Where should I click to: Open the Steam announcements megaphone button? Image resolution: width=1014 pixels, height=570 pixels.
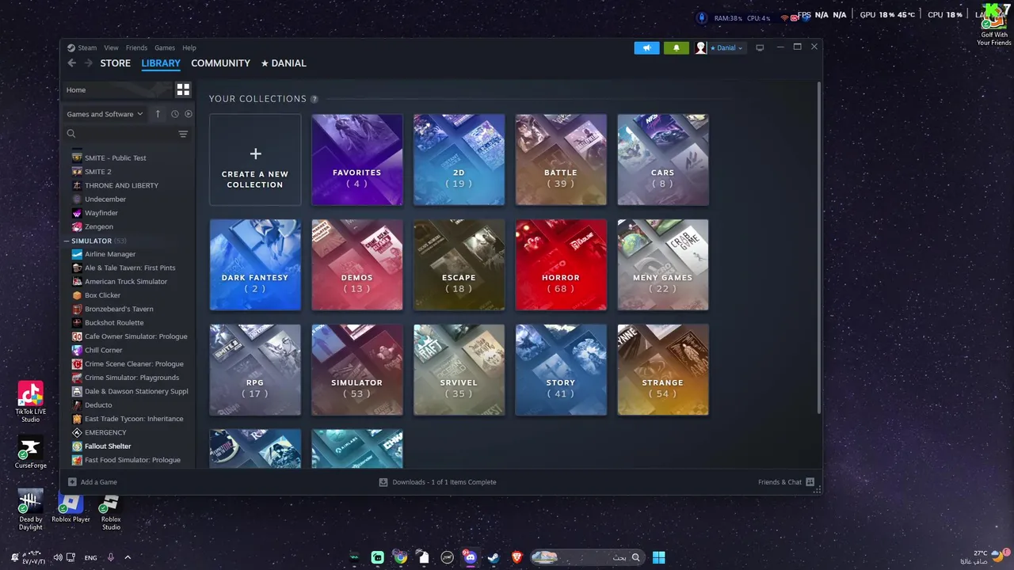coord(646,47)
